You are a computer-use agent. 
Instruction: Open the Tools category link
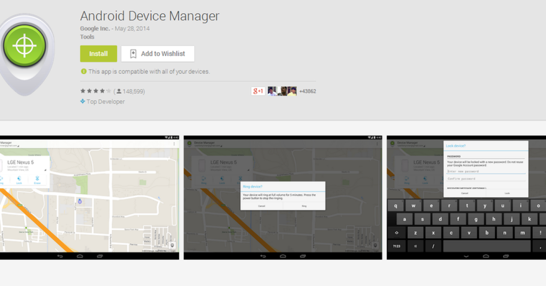coord(87,37)
